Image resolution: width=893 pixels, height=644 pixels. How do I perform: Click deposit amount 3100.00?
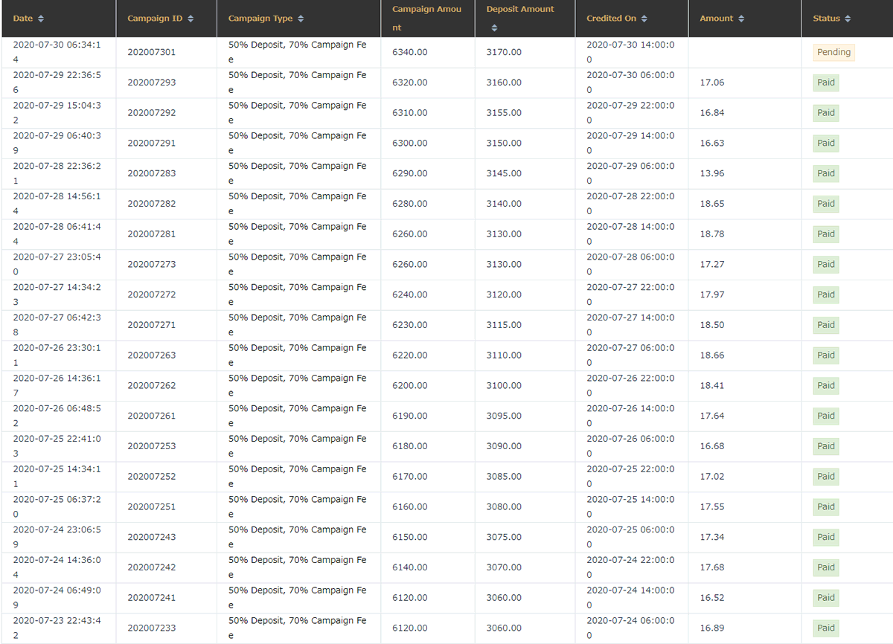(x=504, y=385)
